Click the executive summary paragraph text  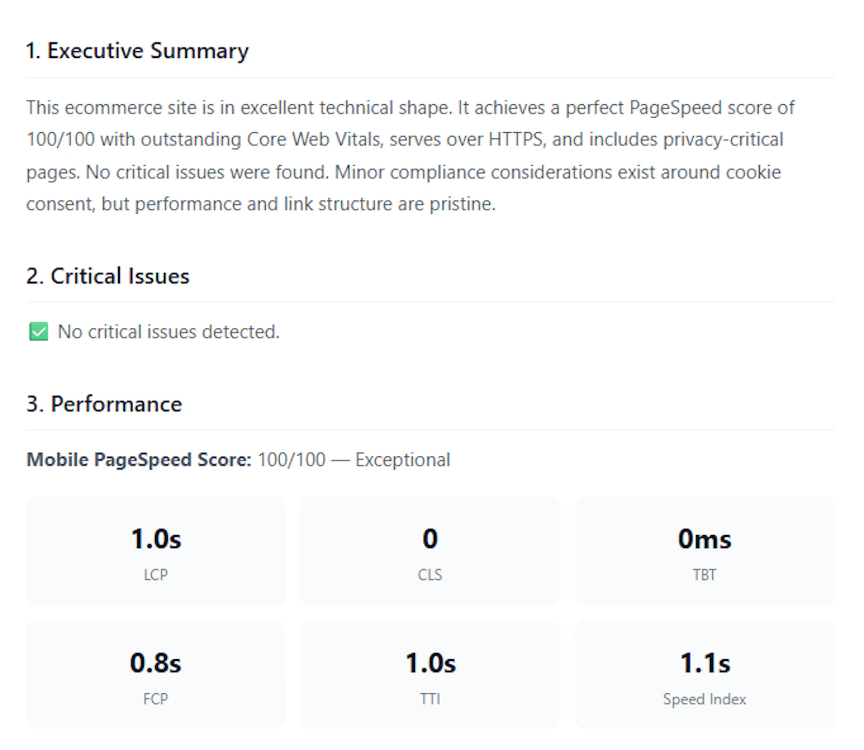[410, 156]
